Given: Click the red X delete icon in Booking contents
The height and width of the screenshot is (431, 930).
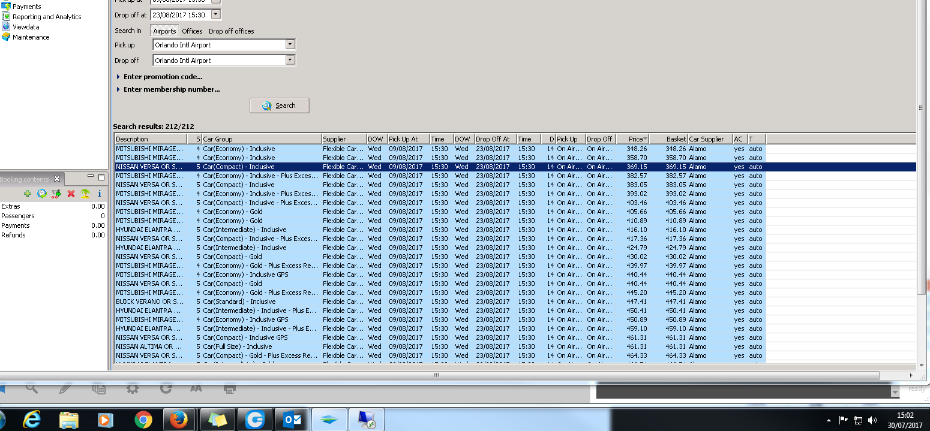Looking at the screenshot, I should point(71,194).
